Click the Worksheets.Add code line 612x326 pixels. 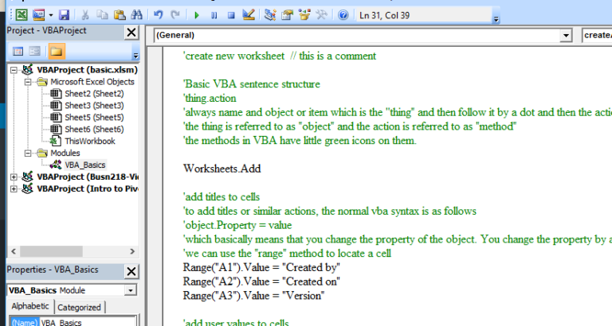click(x=222, y=169)
